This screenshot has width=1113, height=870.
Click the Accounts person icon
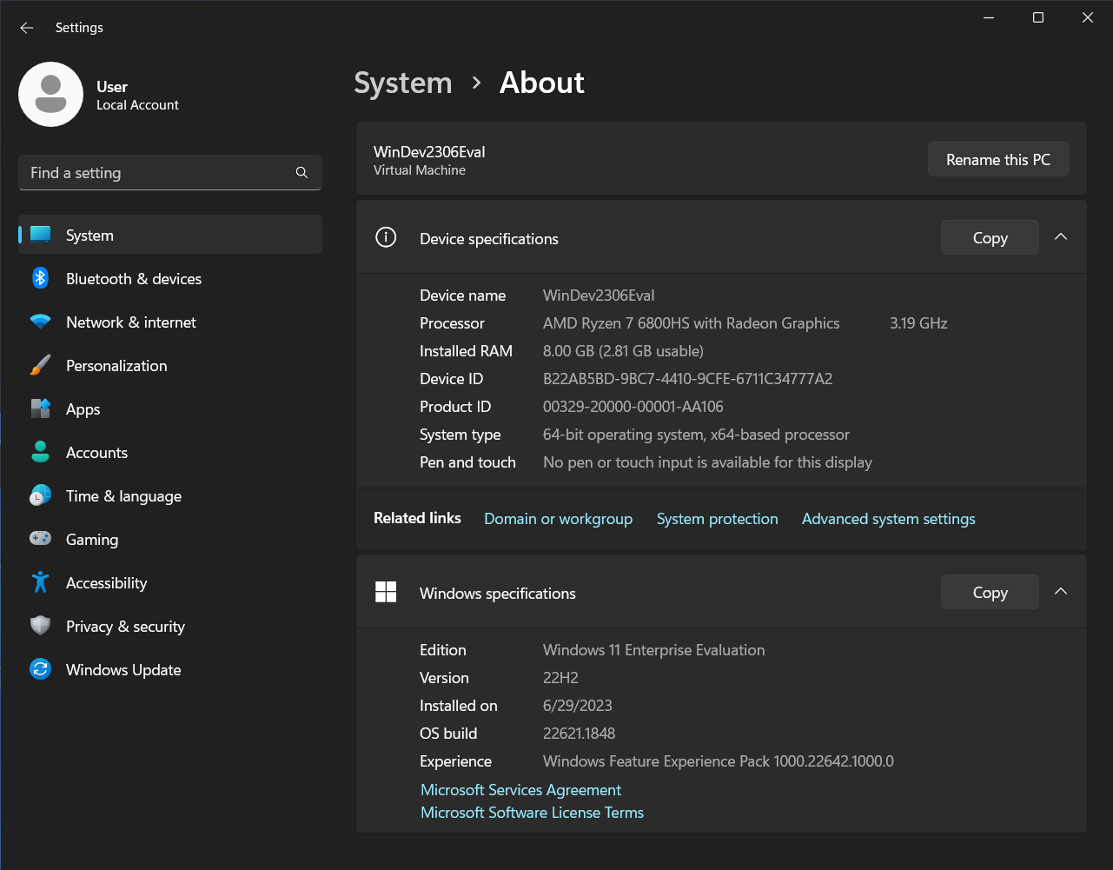40,452
